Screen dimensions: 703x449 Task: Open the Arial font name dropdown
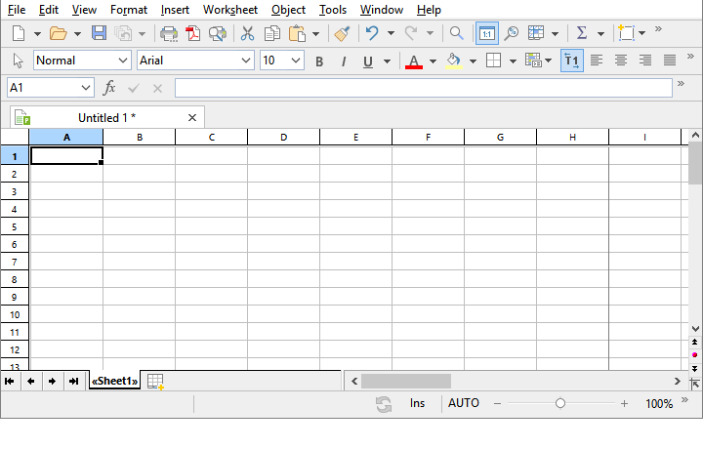click(246, 61)
